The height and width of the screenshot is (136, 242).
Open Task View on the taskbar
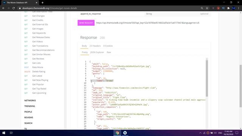(x=11, y=133)
